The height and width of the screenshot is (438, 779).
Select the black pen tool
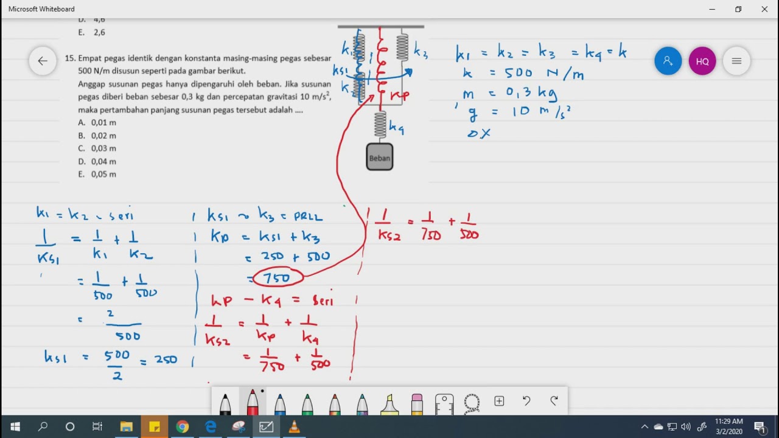(x=225, y=403)
